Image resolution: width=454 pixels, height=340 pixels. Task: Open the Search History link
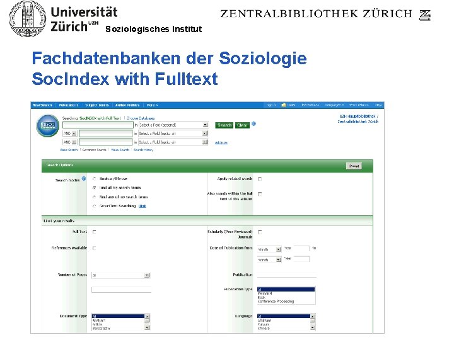click(x=143, y=150)
